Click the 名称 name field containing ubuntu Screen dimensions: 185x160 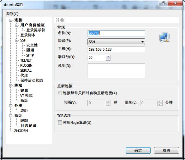116,33
